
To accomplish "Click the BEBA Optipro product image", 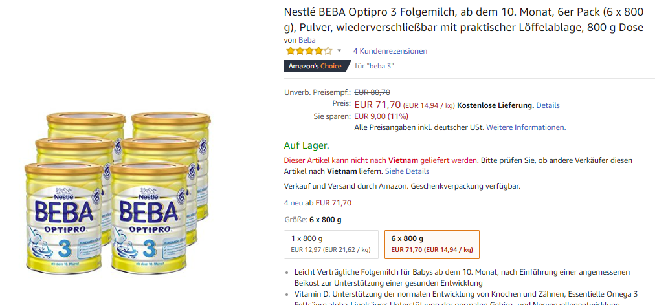I will [x=118, y=192].
